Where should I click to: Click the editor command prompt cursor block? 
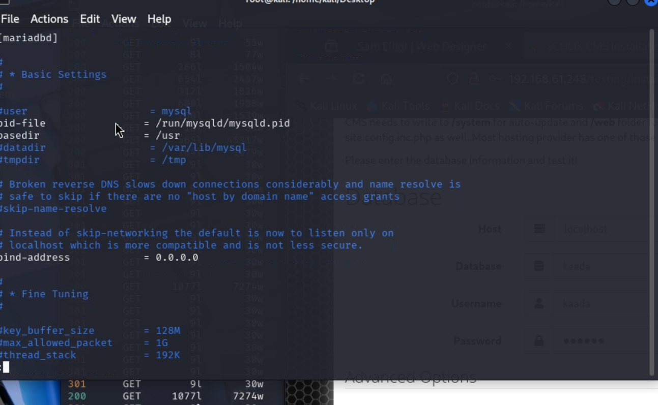coord(6,367)
